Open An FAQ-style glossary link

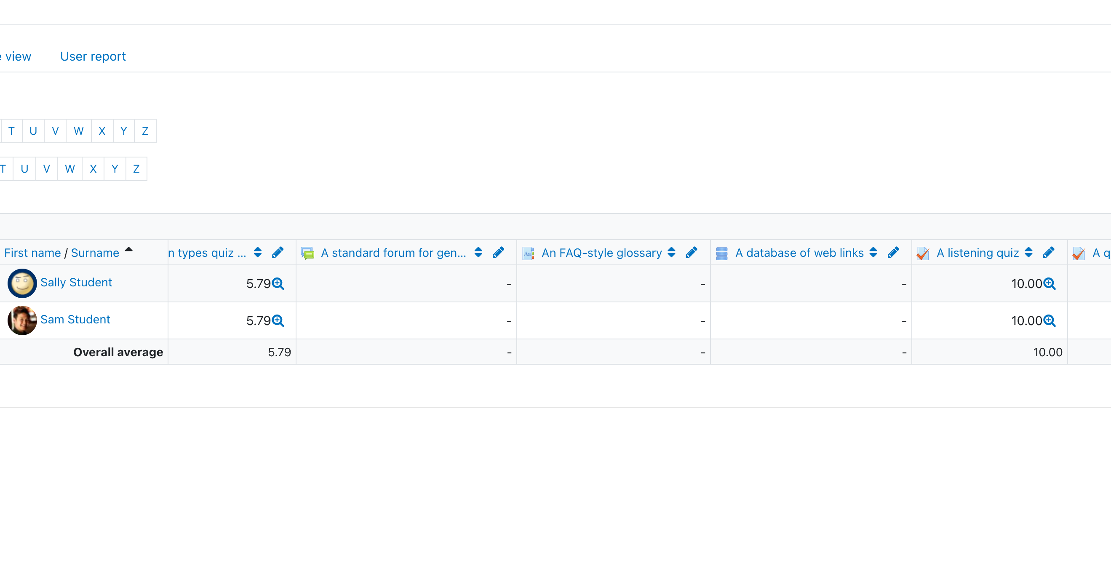(x=602, y=253)
